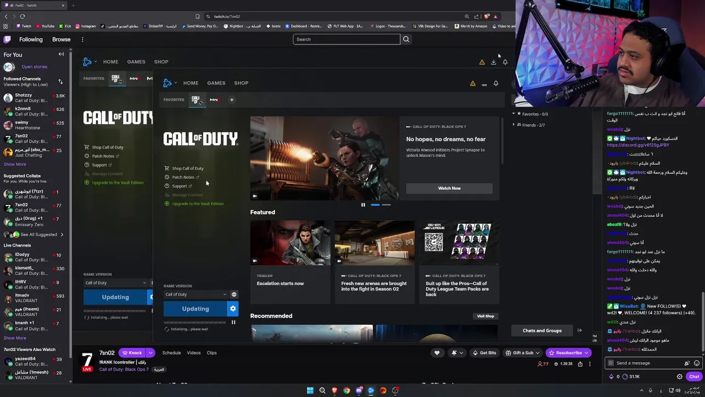Open Patch Notes link in front window
The width and height of the screenshot is (705, 397).
tap(182, 178)
